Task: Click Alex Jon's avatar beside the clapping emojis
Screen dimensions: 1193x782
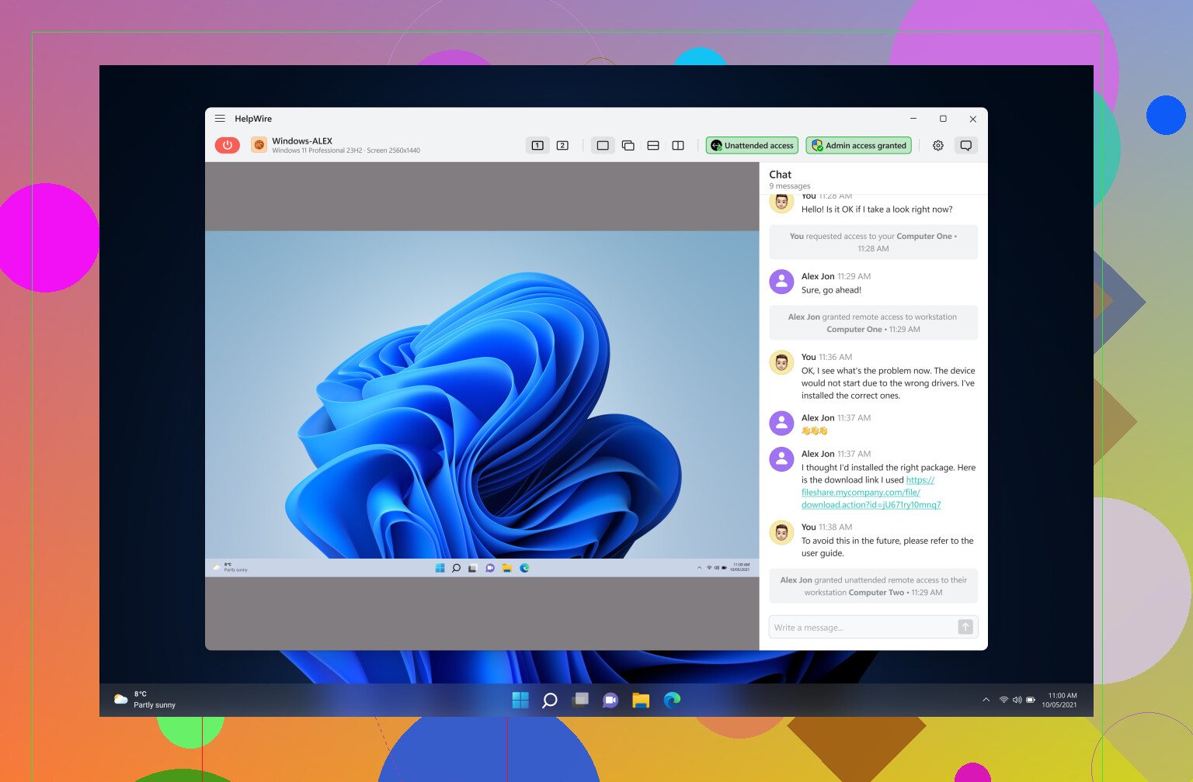Action: click(x=781, y=423)
